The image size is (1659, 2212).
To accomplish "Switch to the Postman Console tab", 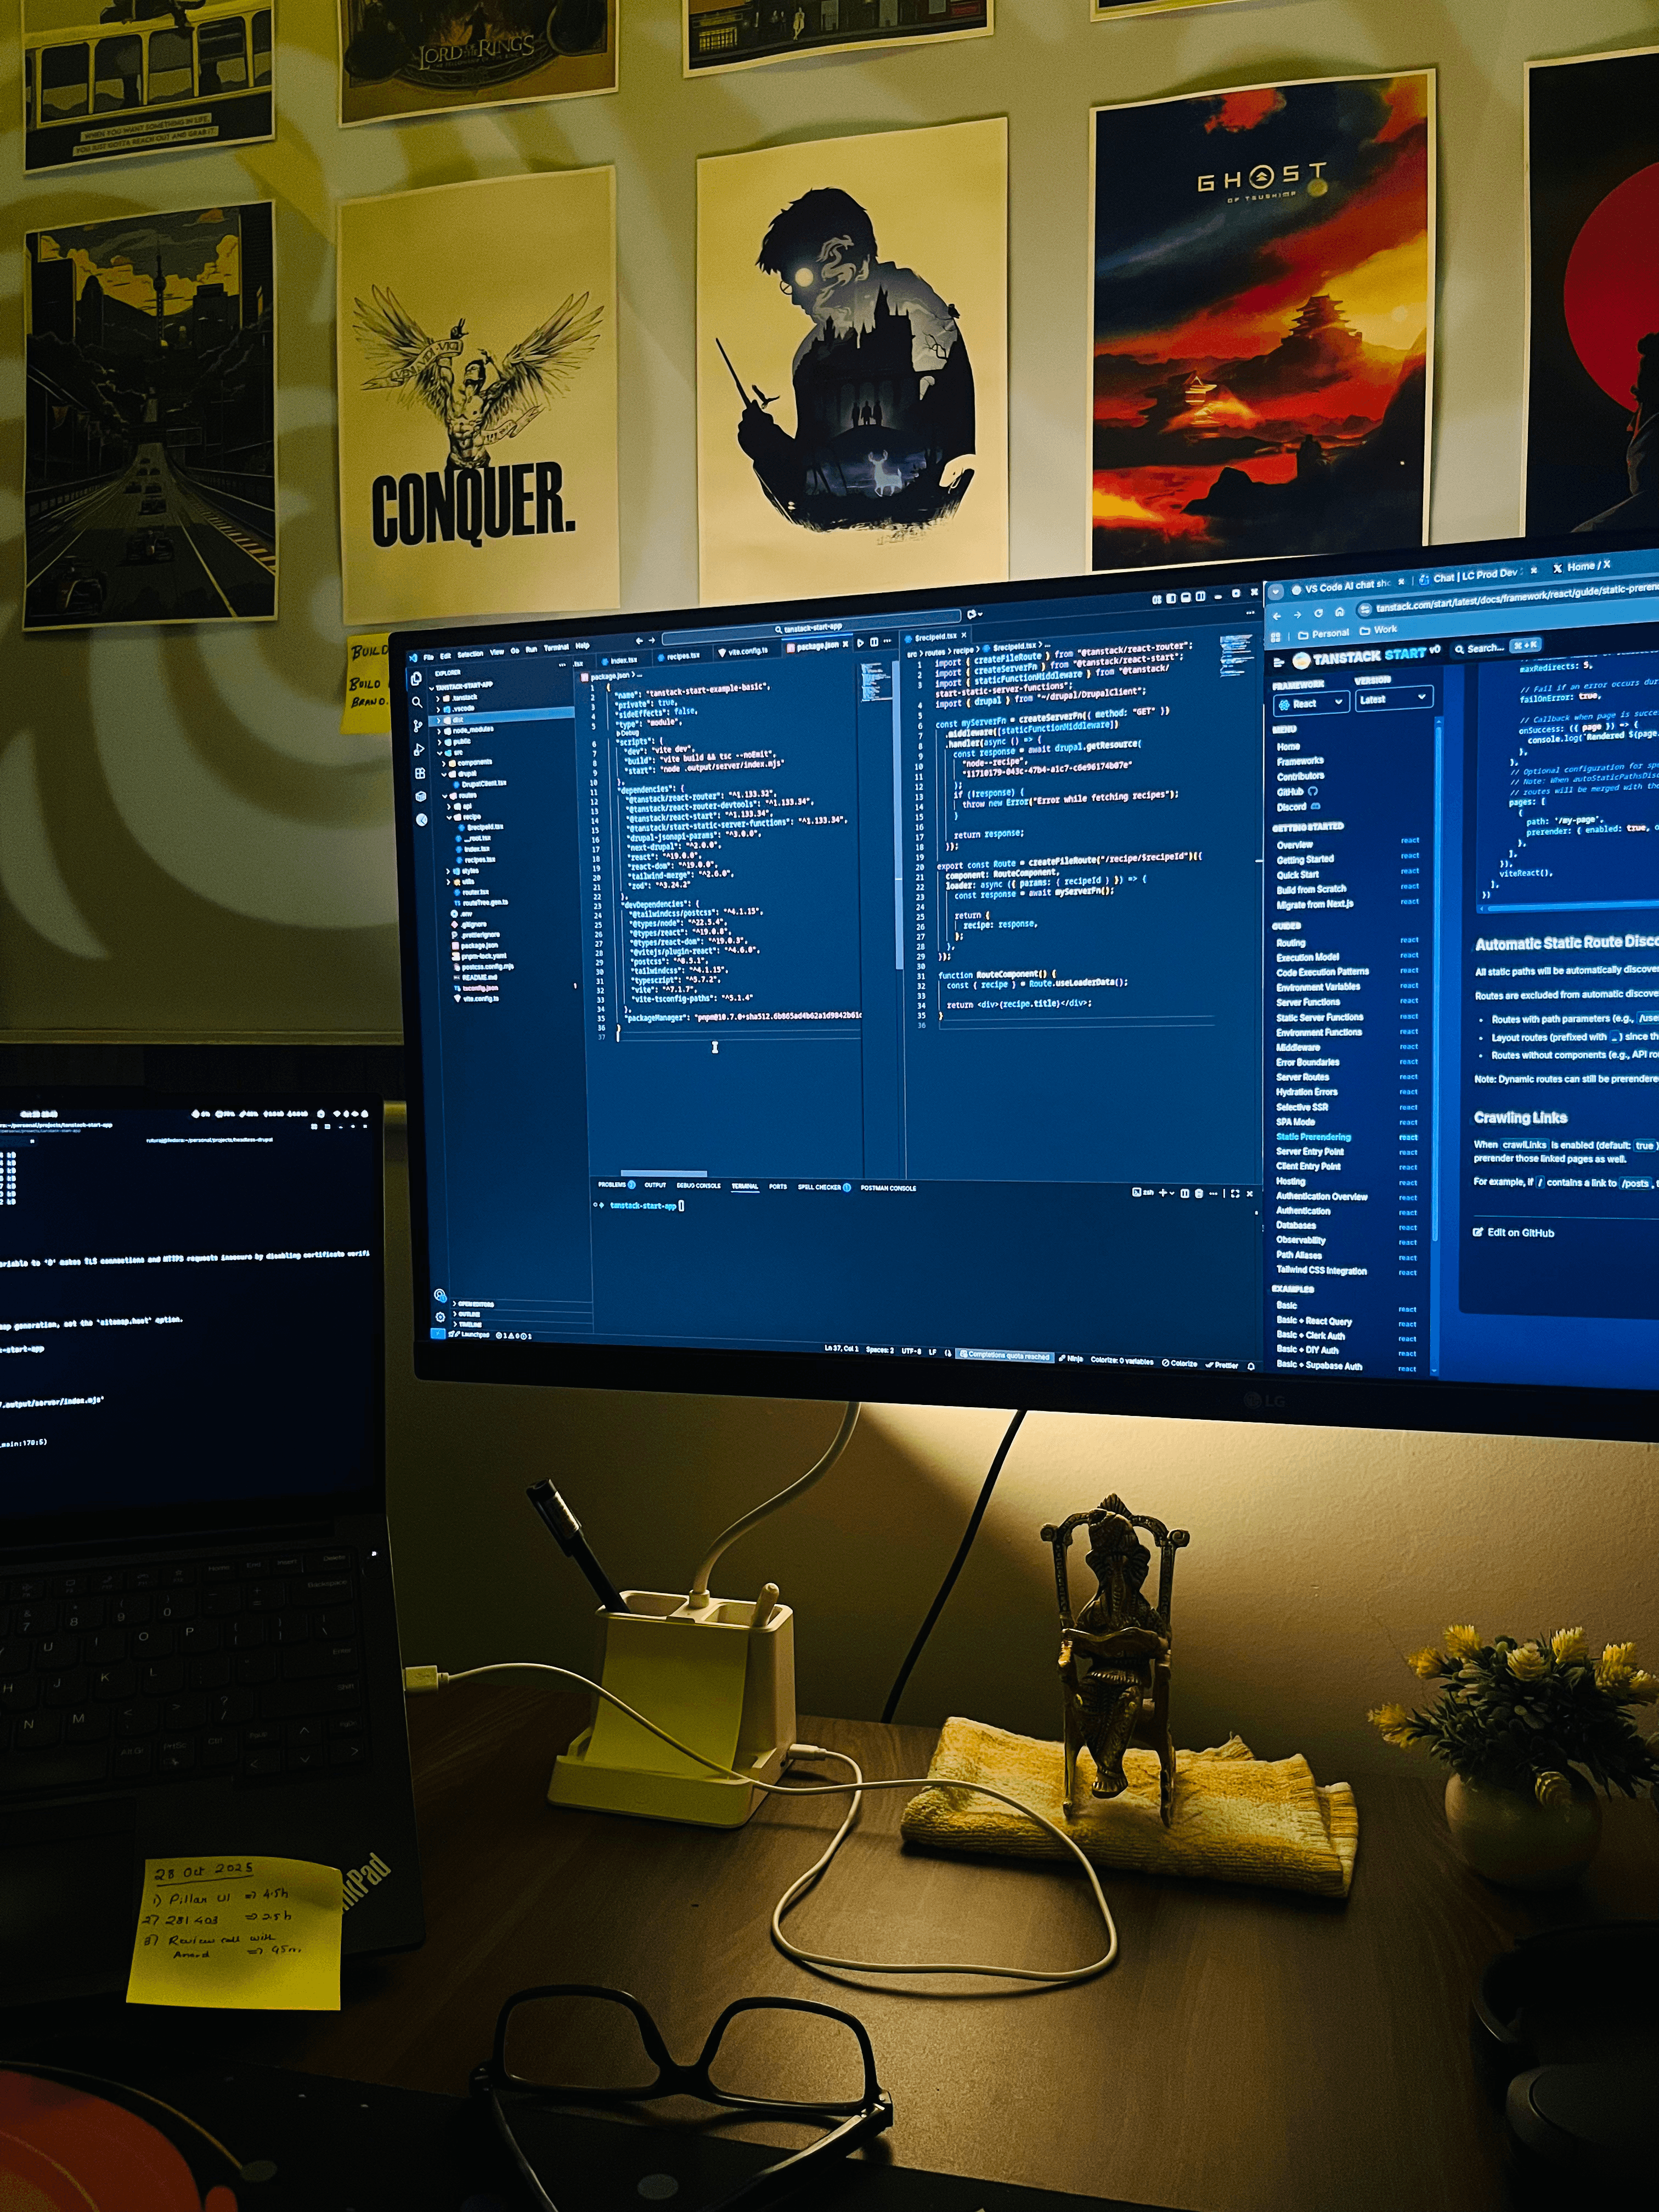I will click(x=888, y=1188).
